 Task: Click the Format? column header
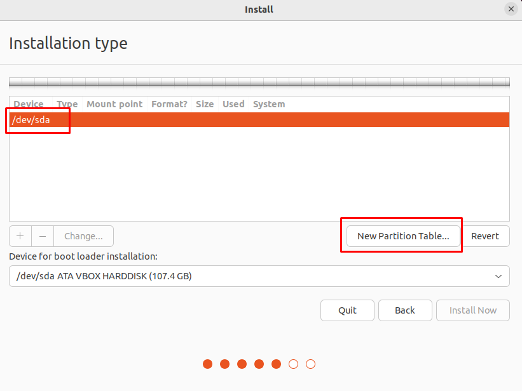coord(169,104)
